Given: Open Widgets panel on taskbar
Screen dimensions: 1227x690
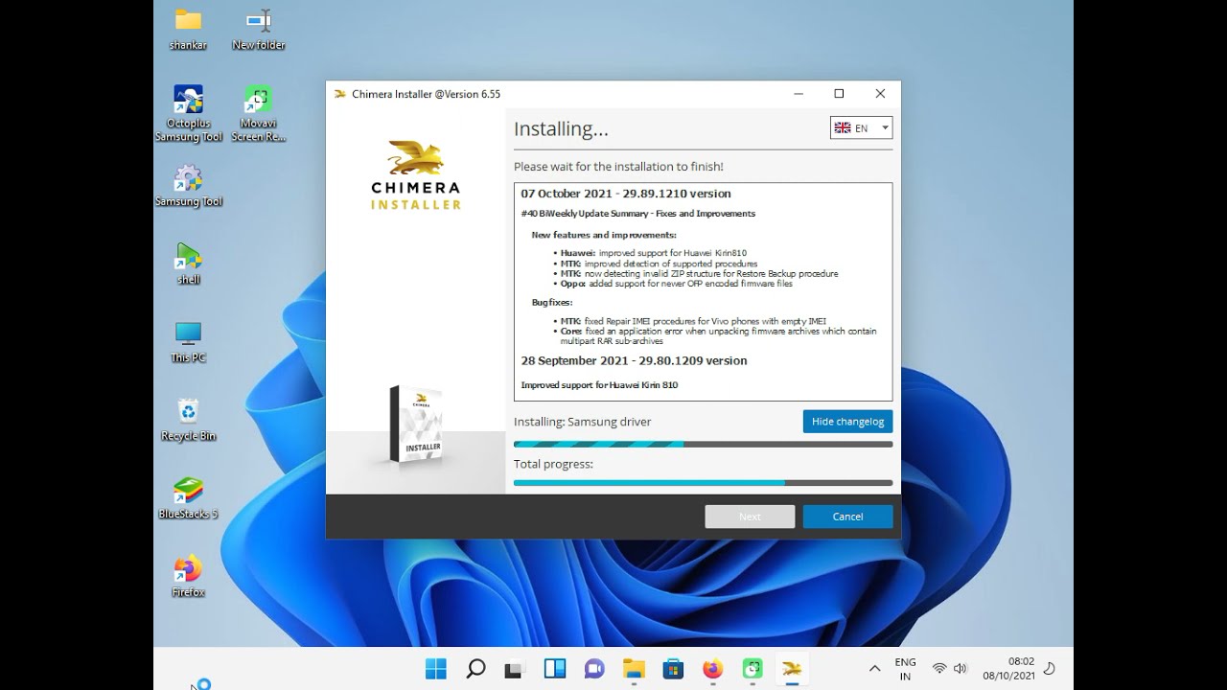Looking at the screenshot, I should (x=555, y=669).
